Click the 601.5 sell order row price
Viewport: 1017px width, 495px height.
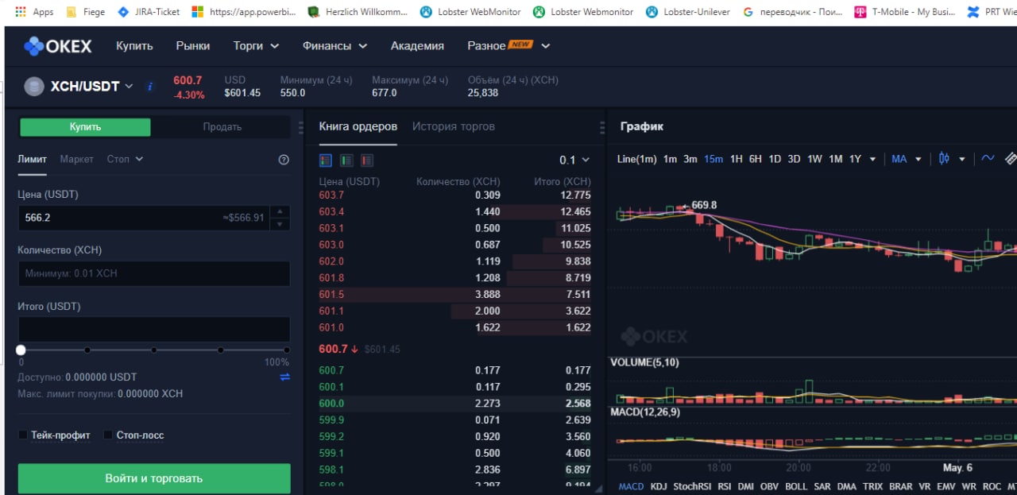click(x=331, y=294)
